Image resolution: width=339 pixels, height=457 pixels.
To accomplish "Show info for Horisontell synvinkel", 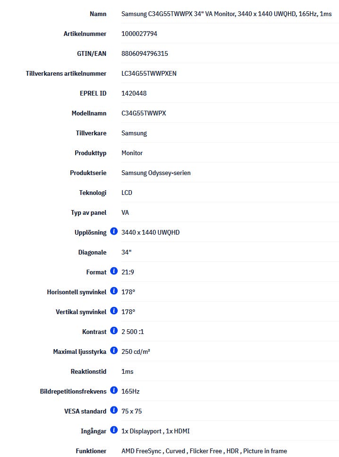I will click(x=114, y=290).
